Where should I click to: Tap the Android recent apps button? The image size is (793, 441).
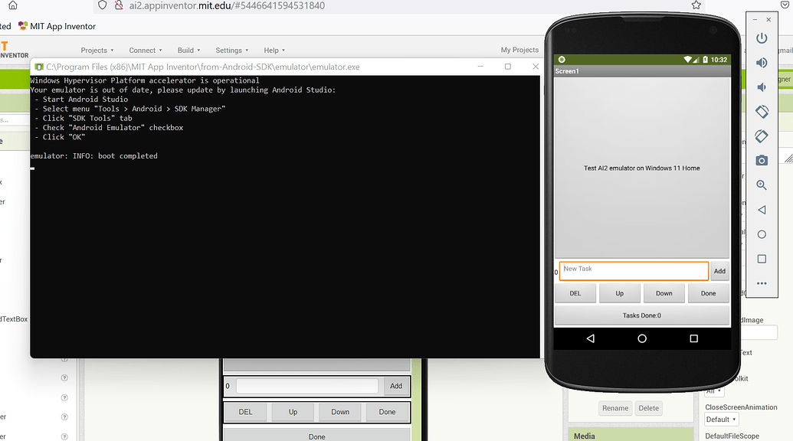pyautogui.click(x=693, y=338)
